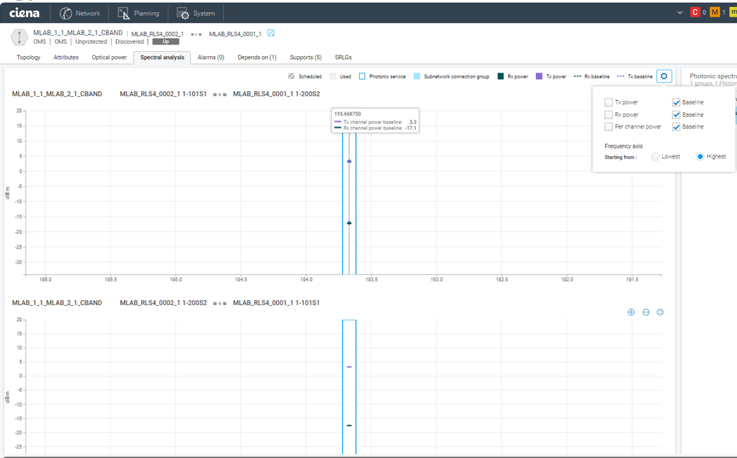Switch to the Topology tab
This screenshot has height=458, width=737.
click(29, 57)
